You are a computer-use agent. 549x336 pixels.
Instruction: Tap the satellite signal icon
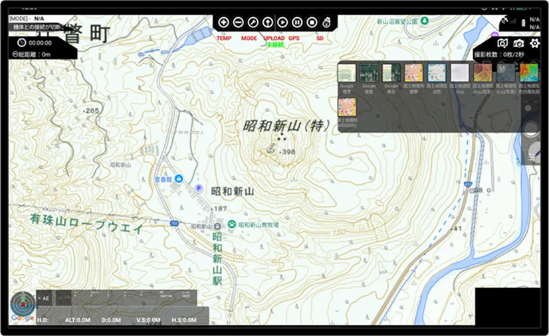pos(505,21)
